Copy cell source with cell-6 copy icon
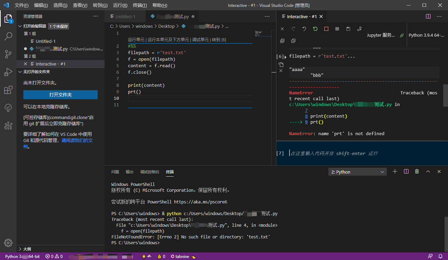The height and width of the screenshot is (260, 448). click(281, 64)
